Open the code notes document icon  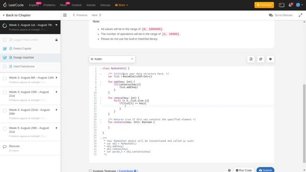[251, 59]
